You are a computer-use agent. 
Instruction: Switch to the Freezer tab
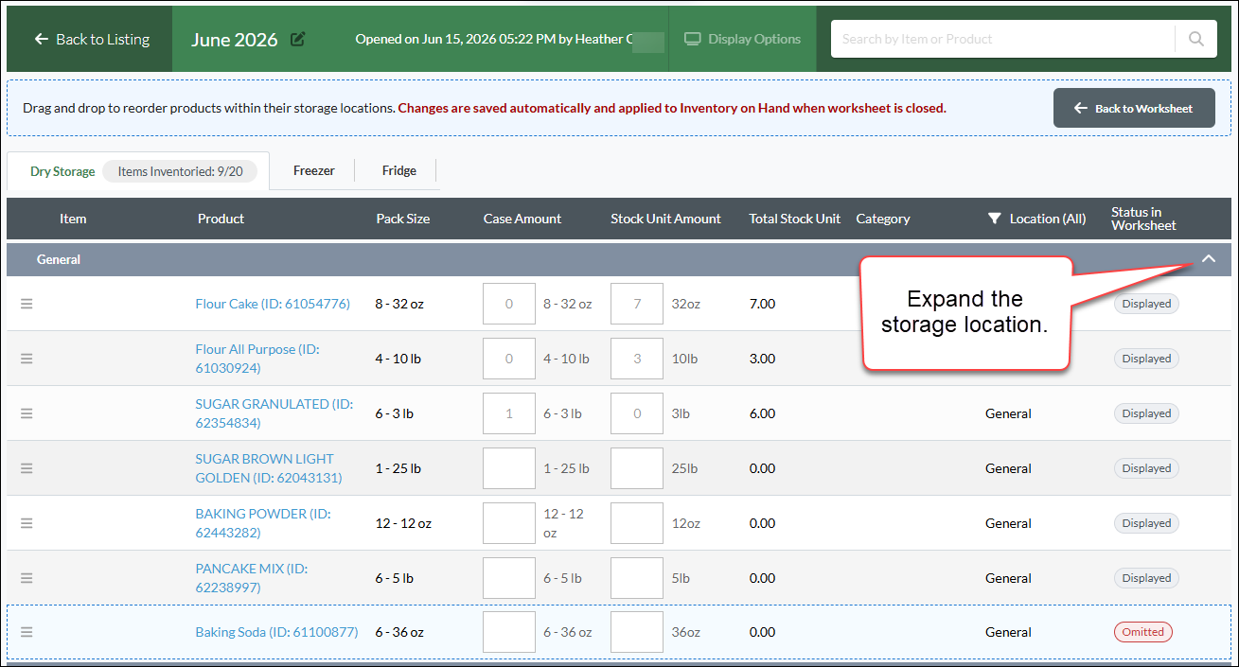point(313,170)
